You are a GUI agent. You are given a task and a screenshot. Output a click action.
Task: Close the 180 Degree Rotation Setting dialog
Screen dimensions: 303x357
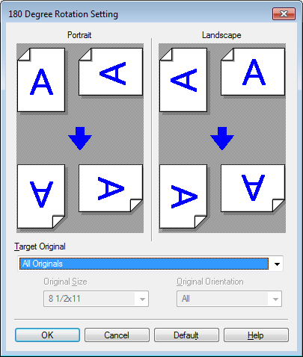(284, 13)
